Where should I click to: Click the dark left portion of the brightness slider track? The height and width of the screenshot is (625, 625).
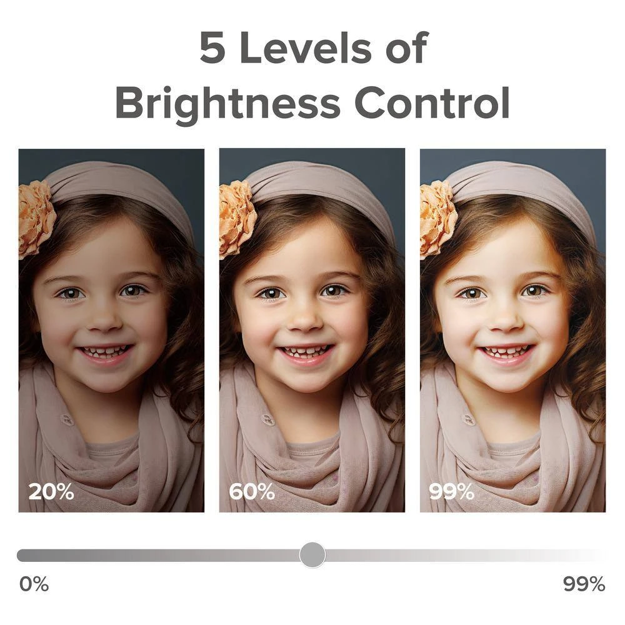pyautogui.click(x=156, y=555)
